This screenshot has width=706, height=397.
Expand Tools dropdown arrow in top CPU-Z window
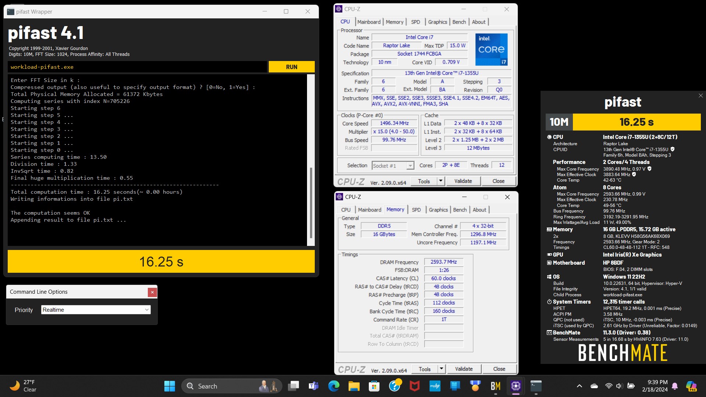click(x=441, y=181)
